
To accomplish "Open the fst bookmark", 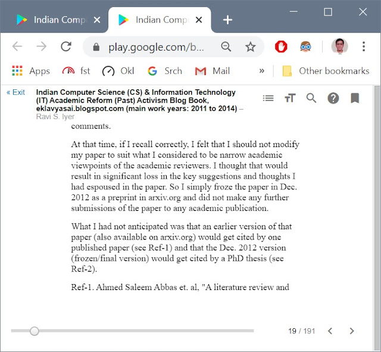I will 76,71.
